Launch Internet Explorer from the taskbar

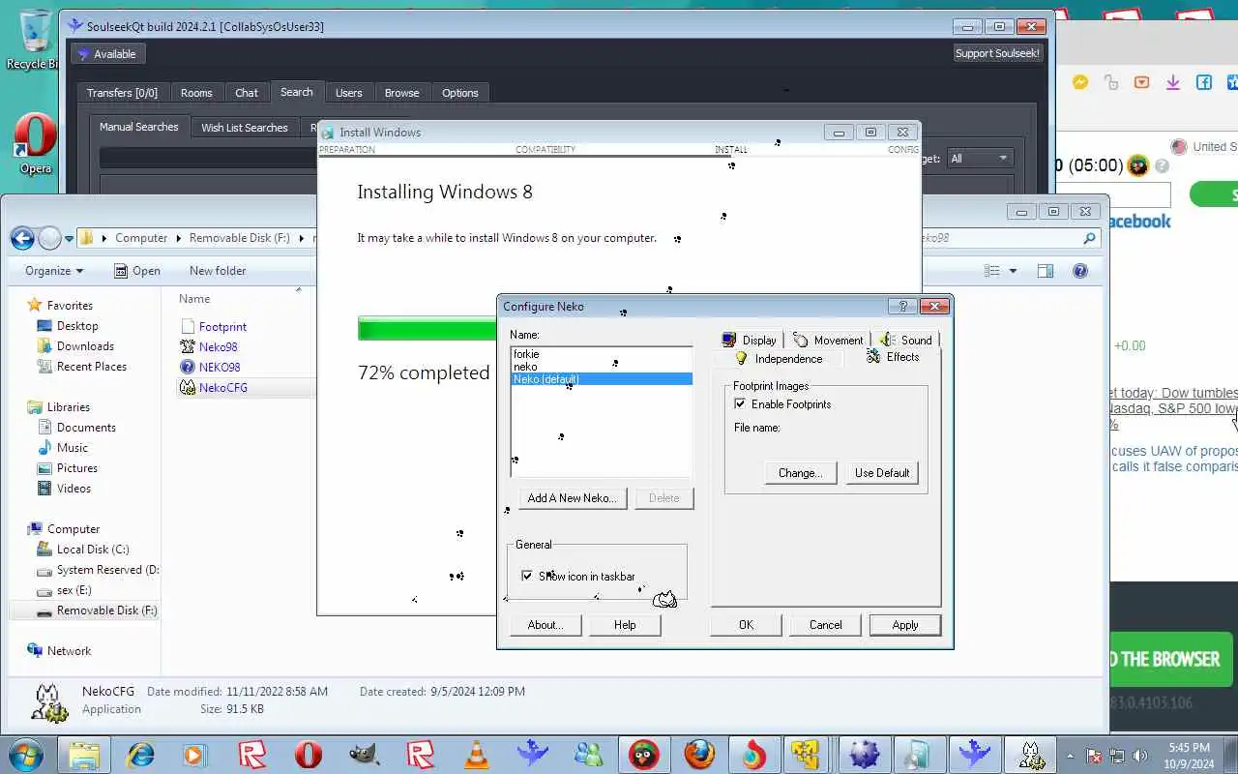pyautogui.click(x=140, y=755)
